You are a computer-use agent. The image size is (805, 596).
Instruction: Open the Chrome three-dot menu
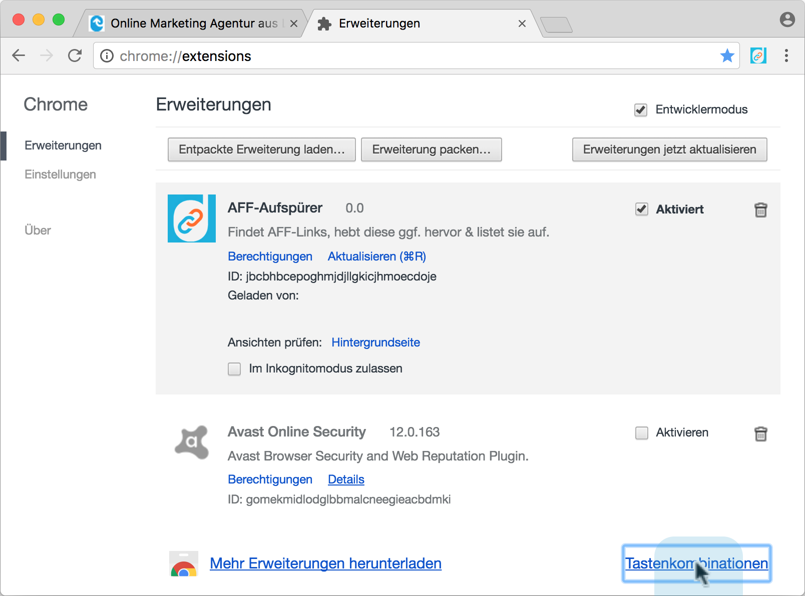pos(786,55)
